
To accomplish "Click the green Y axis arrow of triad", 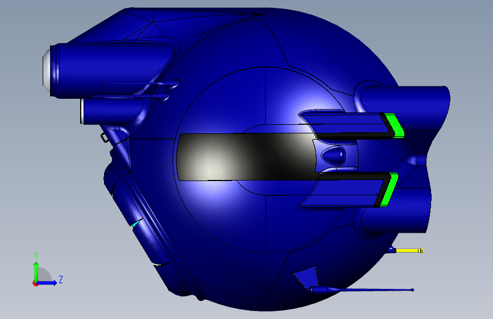I will pos(36,271).
